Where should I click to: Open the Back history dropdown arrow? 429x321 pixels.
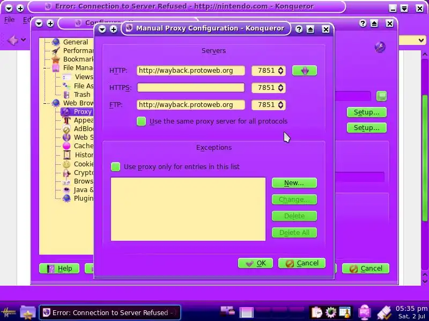24,40
